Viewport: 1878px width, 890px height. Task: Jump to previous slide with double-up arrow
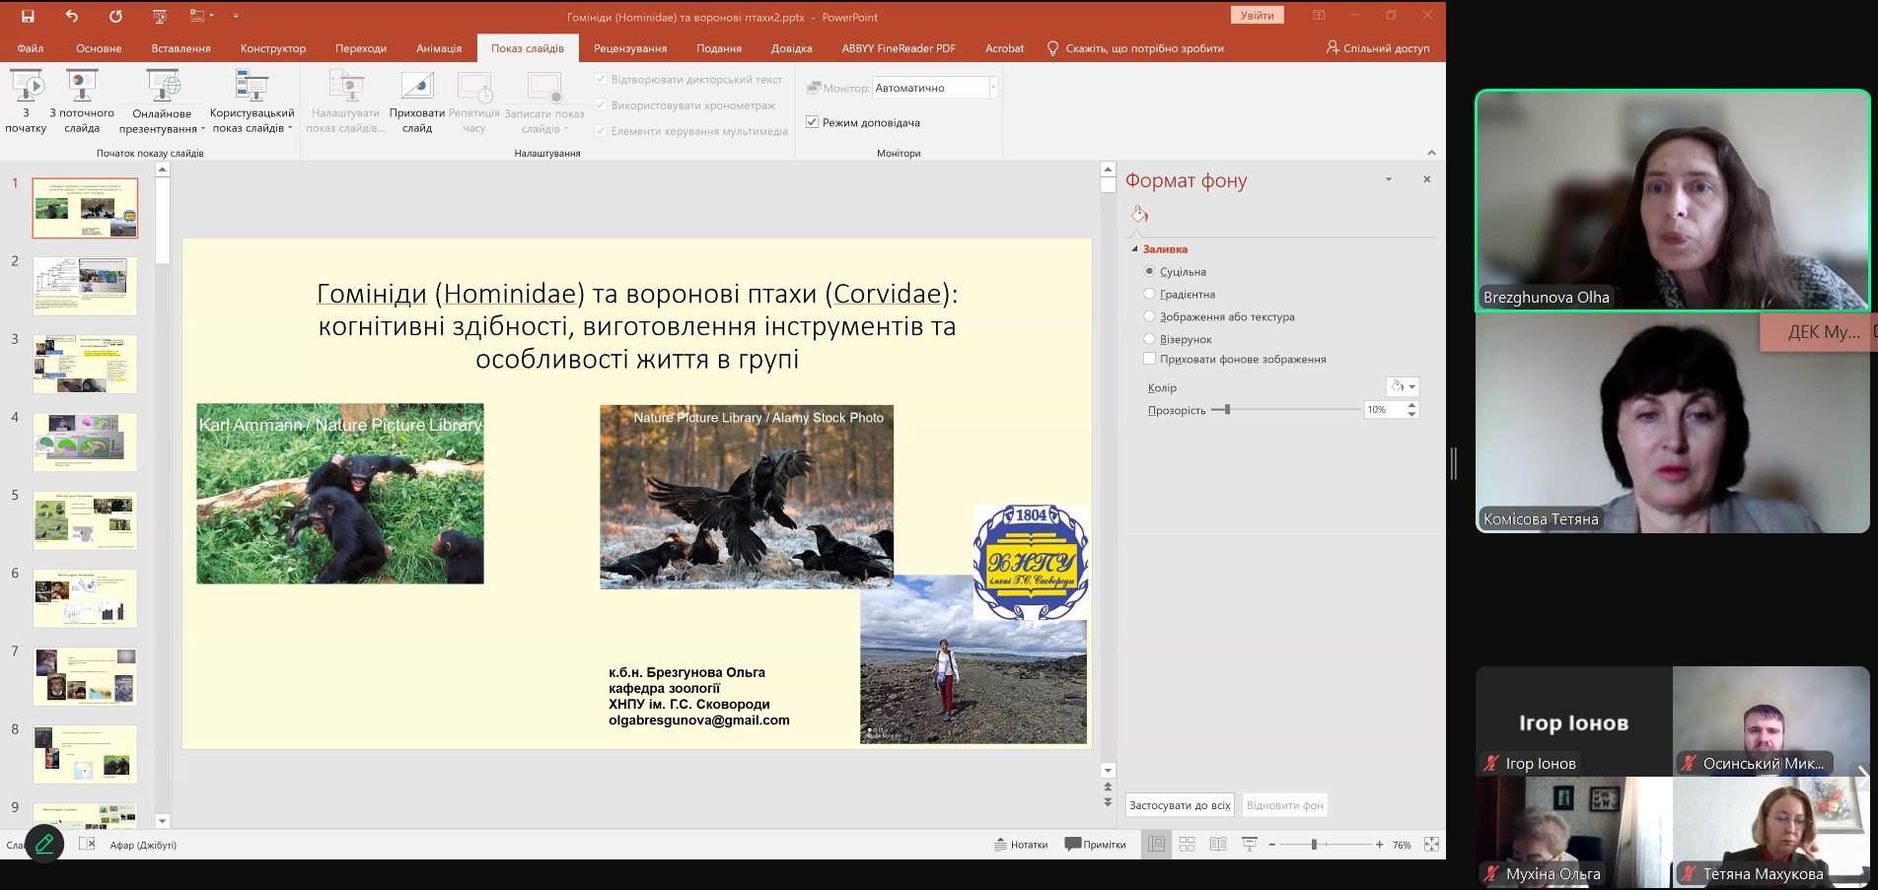click(x=1108, y=787)
